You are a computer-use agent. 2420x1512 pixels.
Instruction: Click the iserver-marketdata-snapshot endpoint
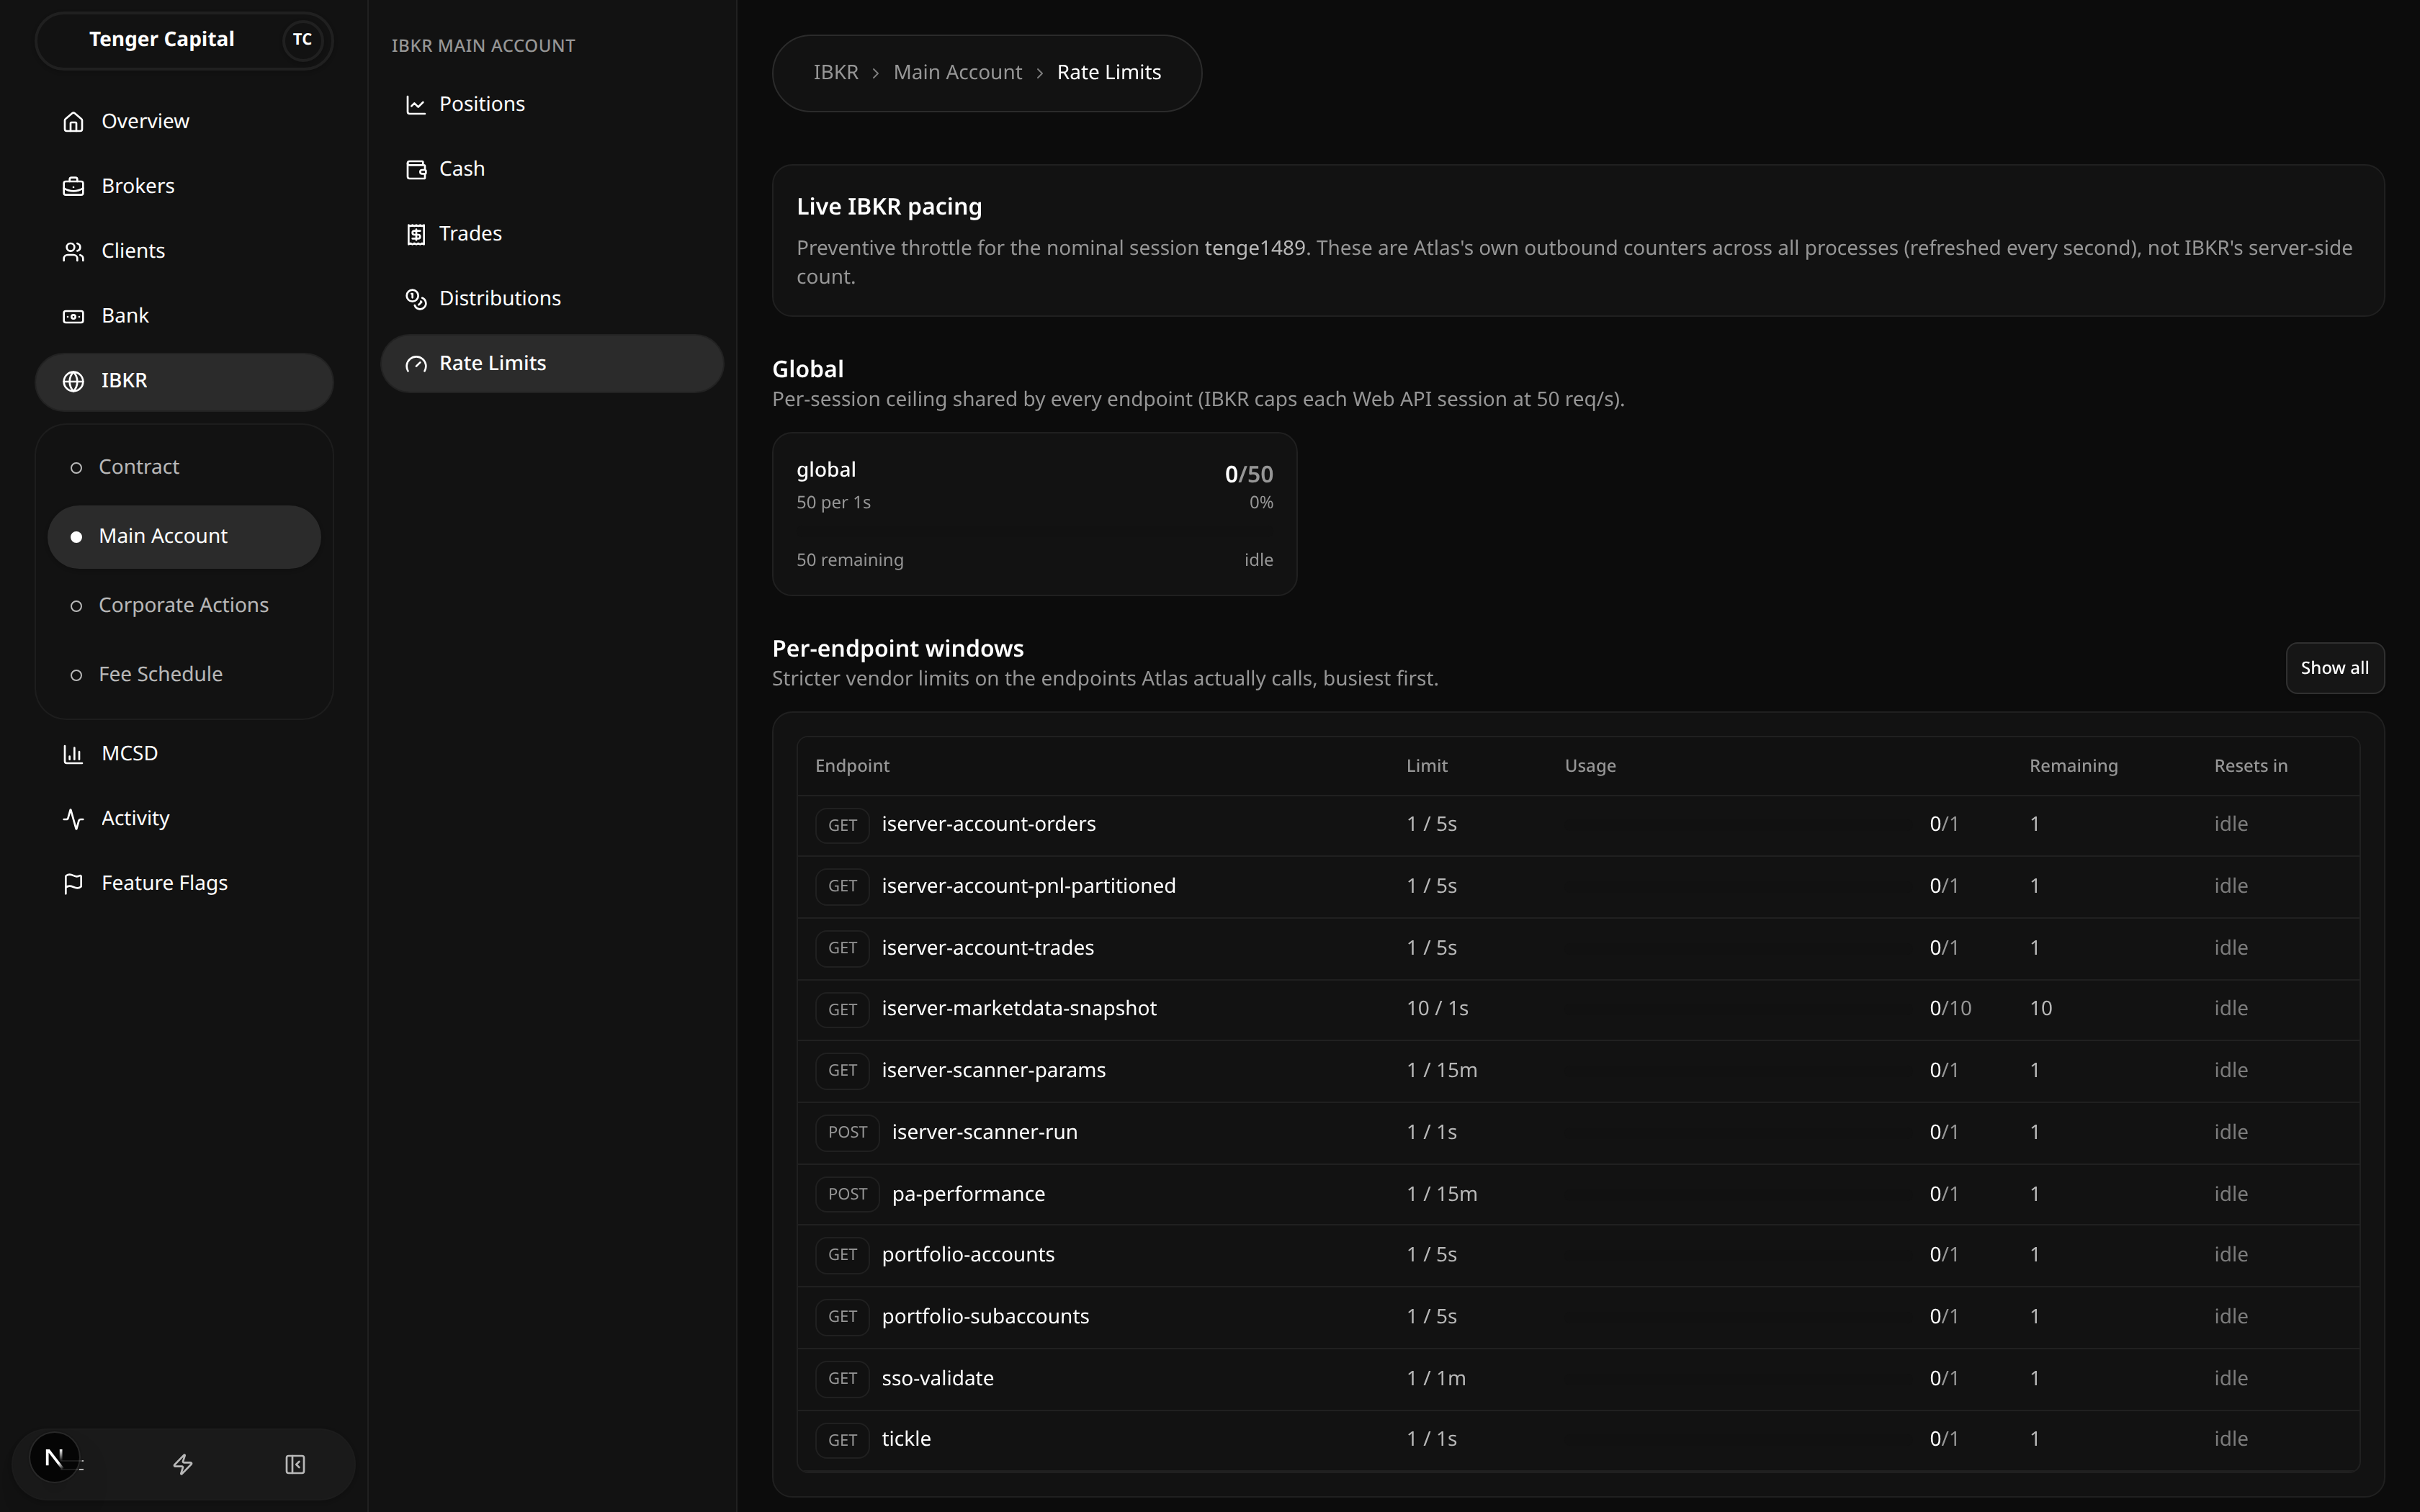point(1018,1009)
